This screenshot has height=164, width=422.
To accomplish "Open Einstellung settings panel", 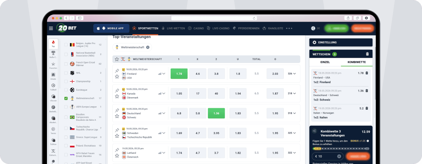I will click(x=341, y=43).
